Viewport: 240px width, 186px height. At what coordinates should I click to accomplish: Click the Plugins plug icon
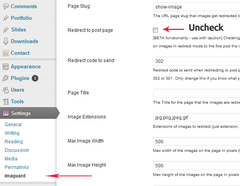[5, 78]
